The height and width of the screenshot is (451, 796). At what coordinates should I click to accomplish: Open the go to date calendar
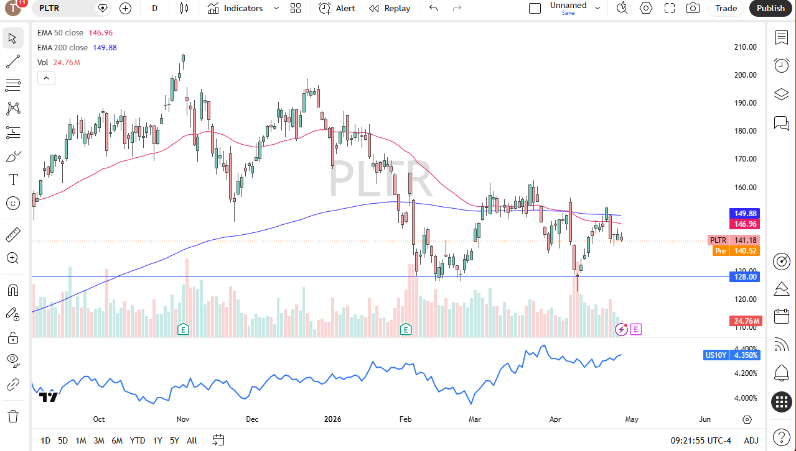218,440
